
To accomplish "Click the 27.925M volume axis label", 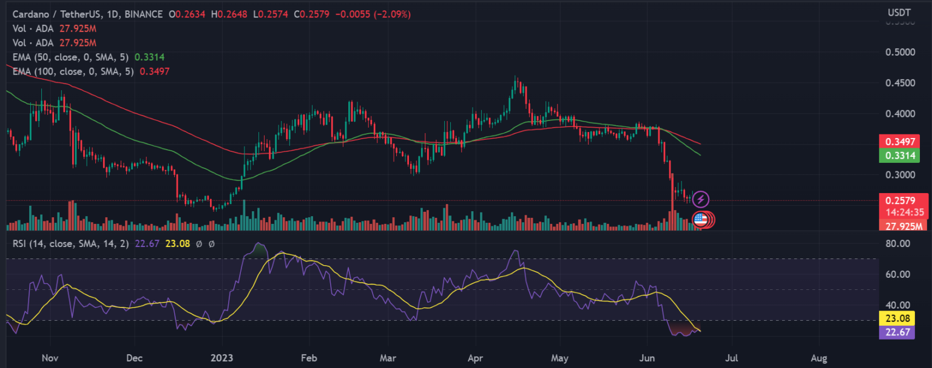I will point(902,226).
